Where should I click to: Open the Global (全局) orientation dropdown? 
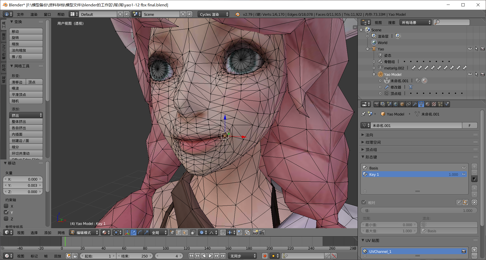159,233
